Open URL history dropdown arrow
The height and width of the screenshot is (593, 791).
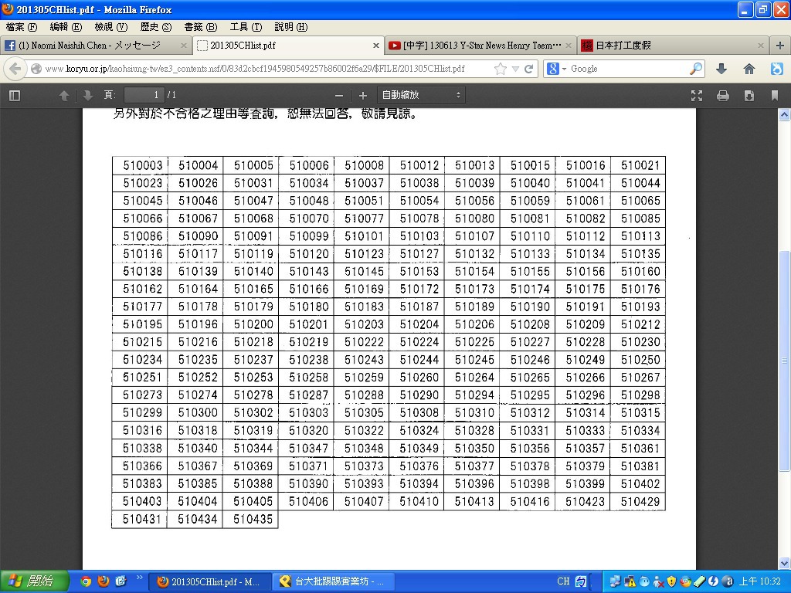(x=515, y=69)
